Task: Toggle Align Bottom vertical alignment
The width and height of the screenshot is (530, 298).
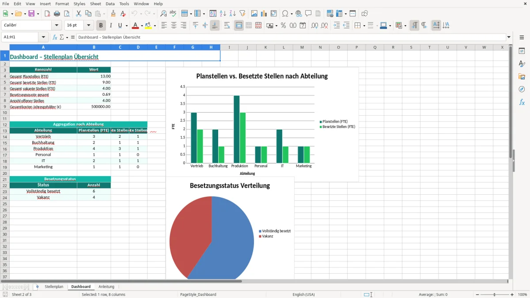Action: click(x=215, y=26)
